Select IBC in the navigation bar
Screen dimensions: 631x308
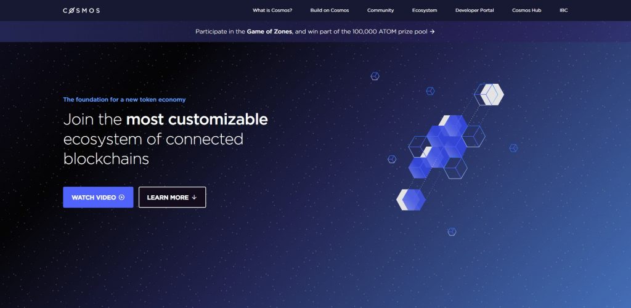564,10
